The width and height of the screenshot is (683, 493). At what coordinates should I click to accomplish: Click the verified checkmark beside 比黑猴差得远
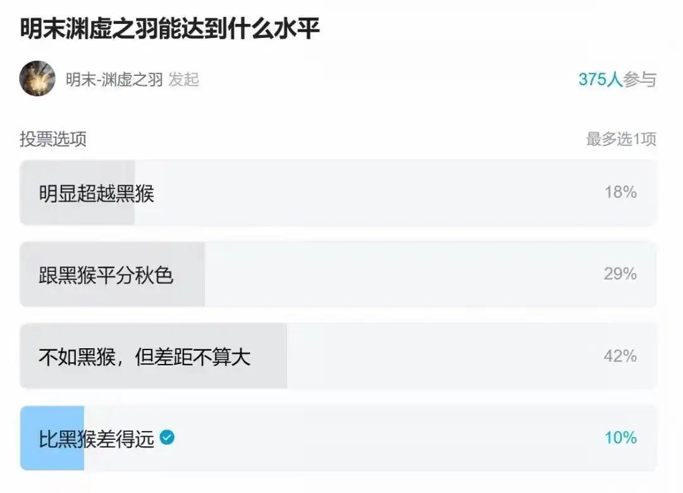167,437
